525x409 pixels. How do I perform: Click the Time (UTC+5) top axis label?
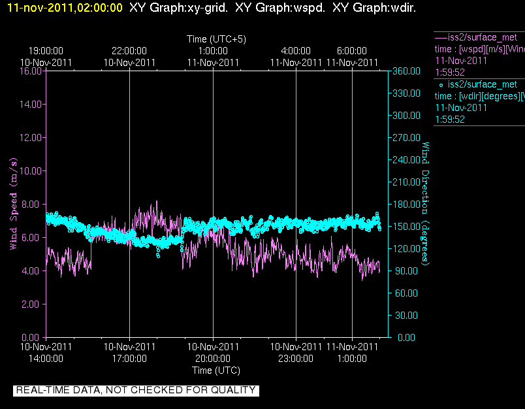(216, 39)
